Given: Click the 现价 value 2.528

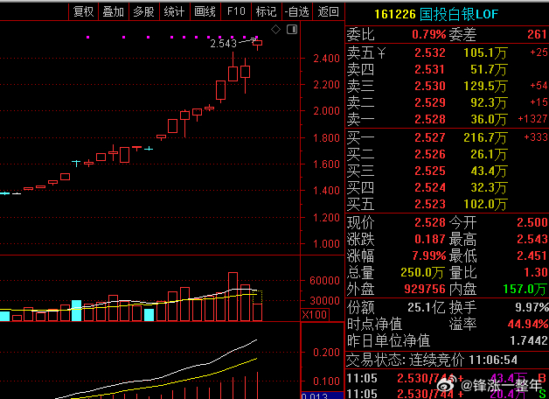Looking at the screenshot, I should tap(430, 222).
